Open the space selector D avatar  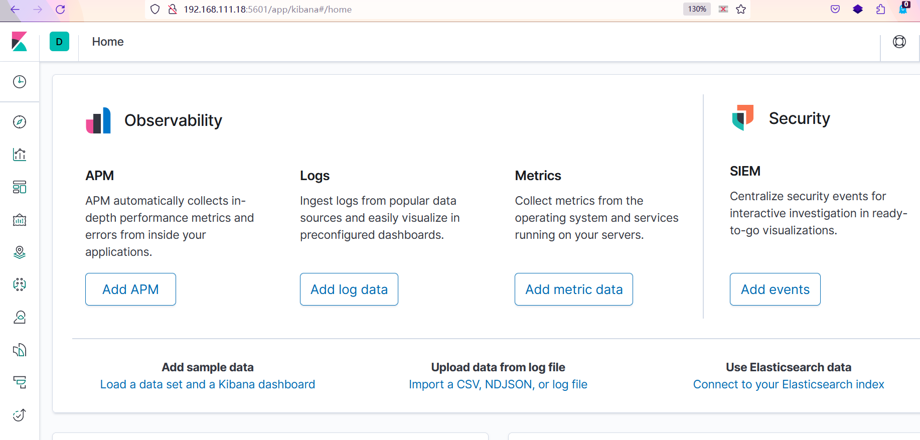click(x=59, y=42)
